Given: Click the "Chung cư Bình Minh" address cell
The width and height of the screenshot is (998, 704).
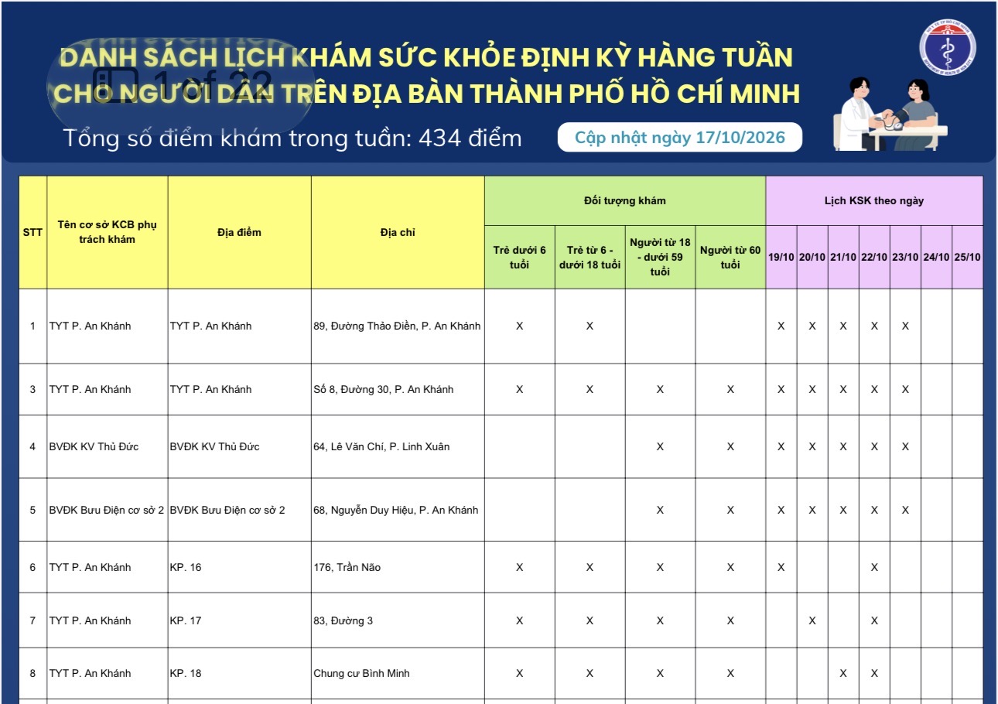Looking at the screenshot, I should [398, 674].
